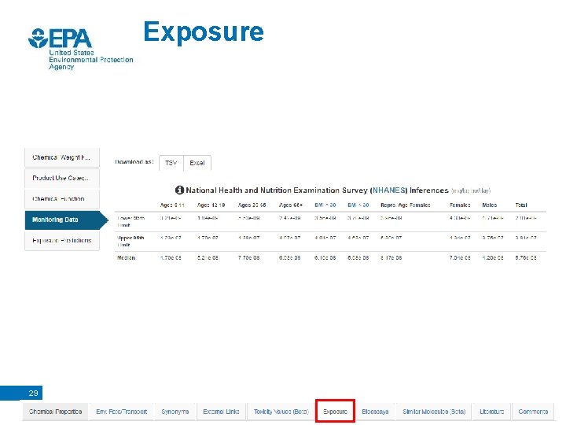
Task: Click the Upper 95th Limit value in the Males column
Action: [x=493, y=238]
